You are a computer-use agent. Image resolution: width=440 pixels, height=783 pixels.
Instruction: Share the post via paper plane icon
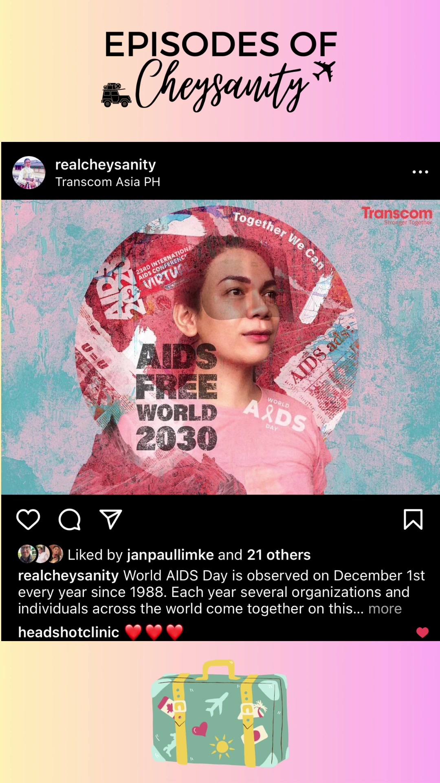[111, 519]
